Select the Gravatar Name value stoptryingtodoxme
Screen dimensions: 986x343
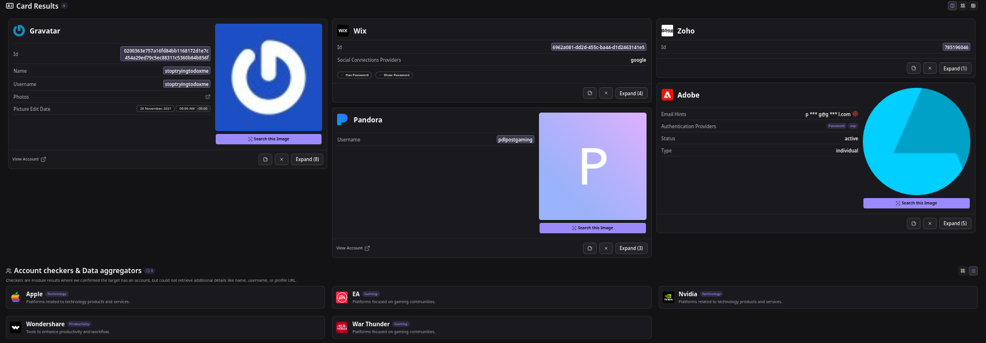point(187,71)
